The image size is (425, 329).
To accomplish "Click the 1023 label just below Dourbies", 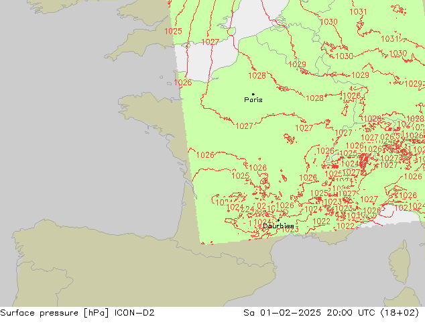I will pyautogui.click(x=290, y=230).
